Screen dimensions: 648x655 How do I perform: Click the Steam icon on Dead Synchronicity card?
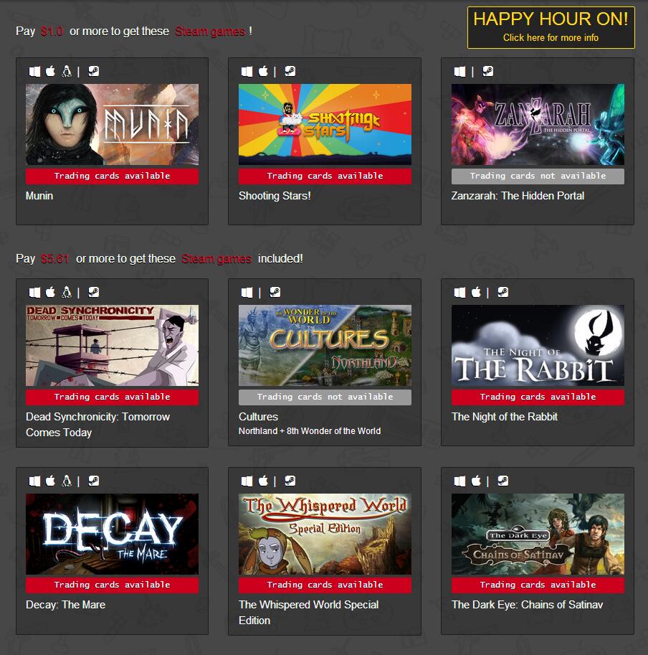[94, 292]
